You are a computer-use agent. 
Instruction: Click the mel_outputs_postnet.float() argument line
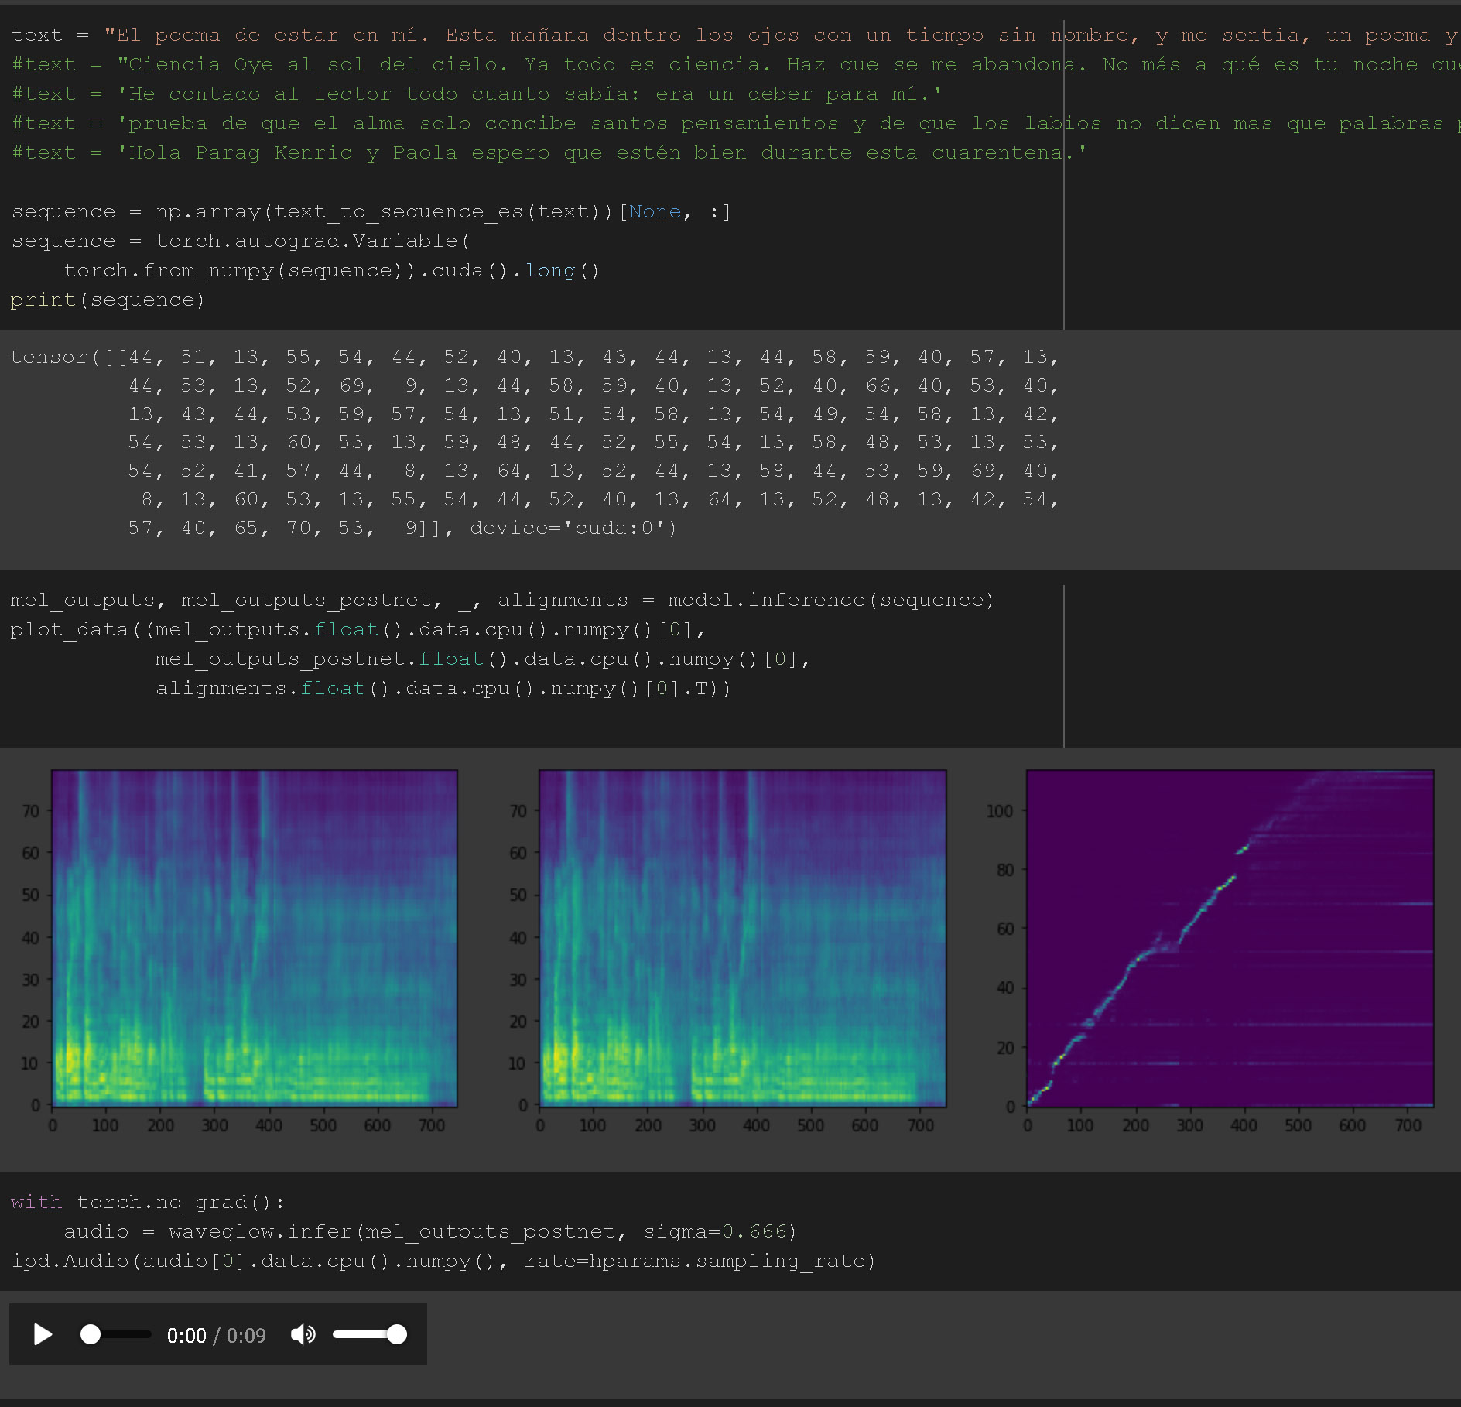pos(483,659)
